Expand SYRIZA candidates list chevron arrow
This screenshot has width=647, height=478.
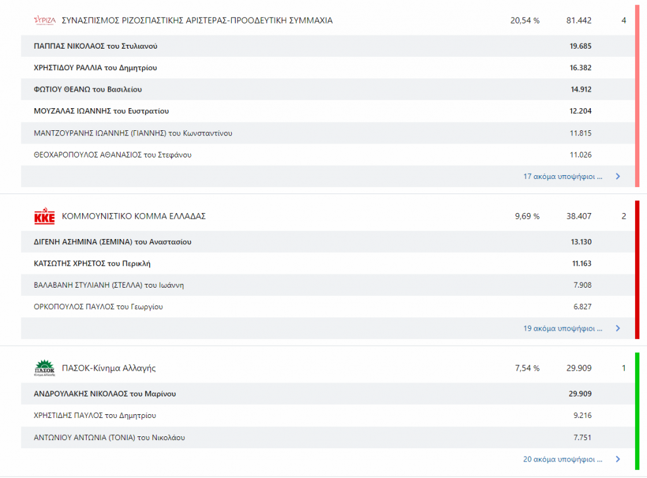618,176
